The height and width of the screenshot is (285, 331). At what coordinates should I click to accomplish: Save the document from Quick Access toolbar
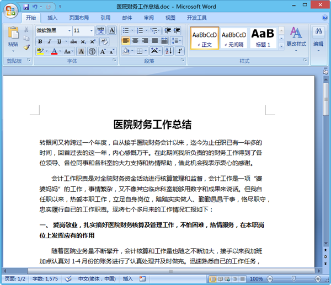pyautogui.click(x=26, y=7)
